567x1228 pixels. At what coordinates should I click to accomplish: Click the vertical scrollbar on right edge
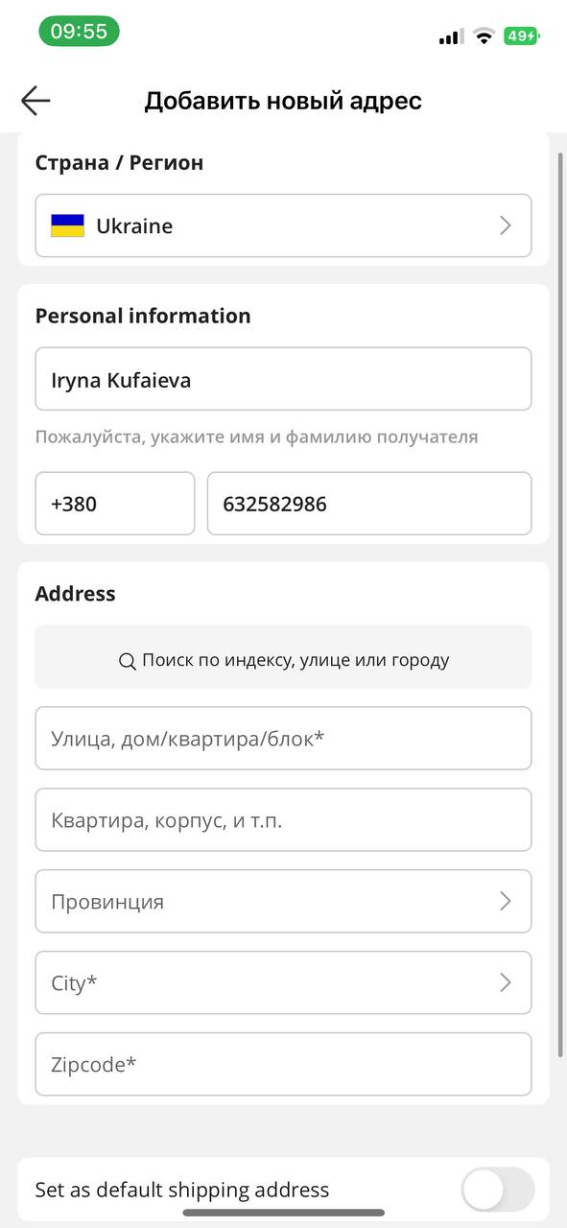[x=561, y=604]
